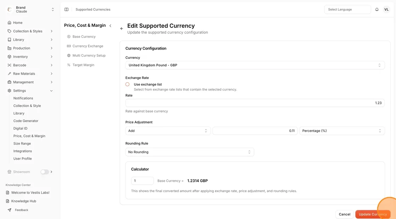Expand the Raw Materials submenu chevron
The width and height of the screenshot is (396, 219).
[52, 74]
